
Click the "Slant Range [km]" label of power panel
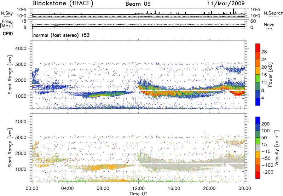click(10, 75)
